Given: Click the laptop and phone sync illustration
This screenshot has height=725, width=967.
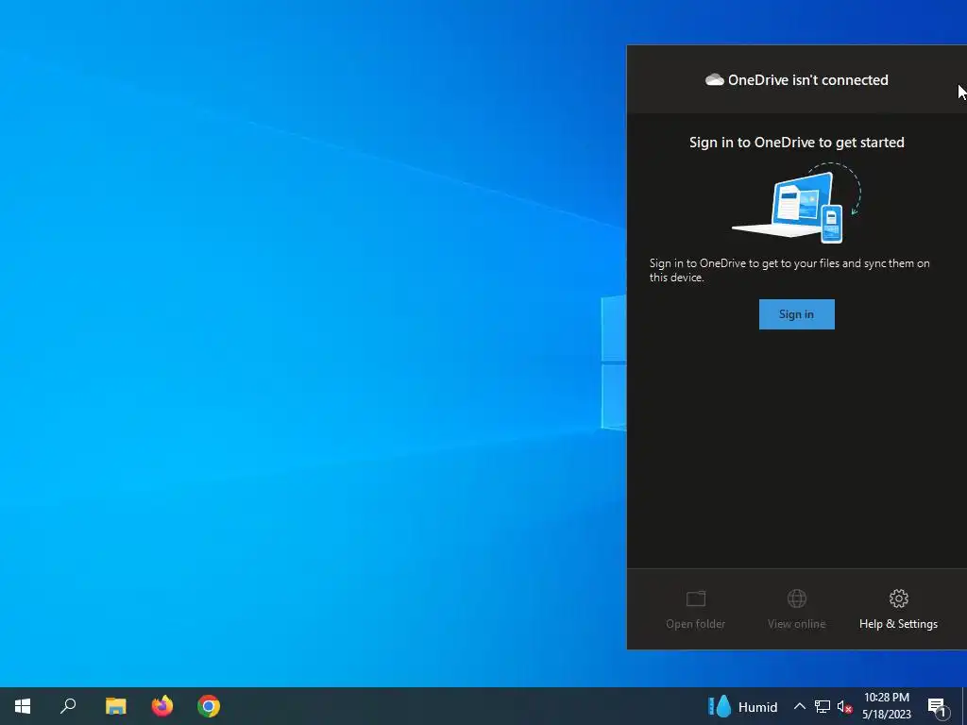Looking at the screenshot, I should coord(796,204).
